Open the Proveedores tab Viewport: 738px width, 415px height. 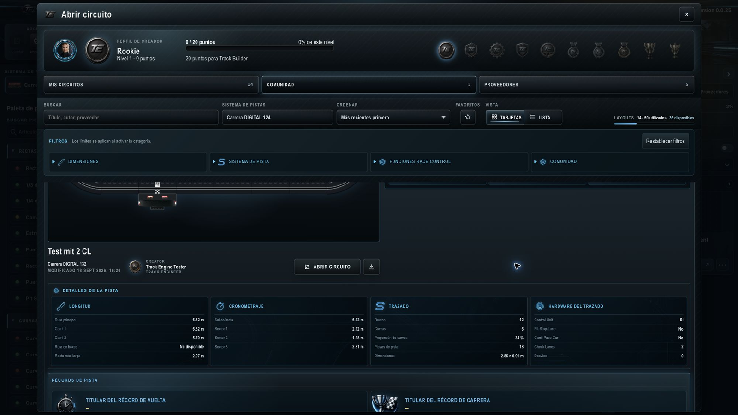(x=586, y=85)
